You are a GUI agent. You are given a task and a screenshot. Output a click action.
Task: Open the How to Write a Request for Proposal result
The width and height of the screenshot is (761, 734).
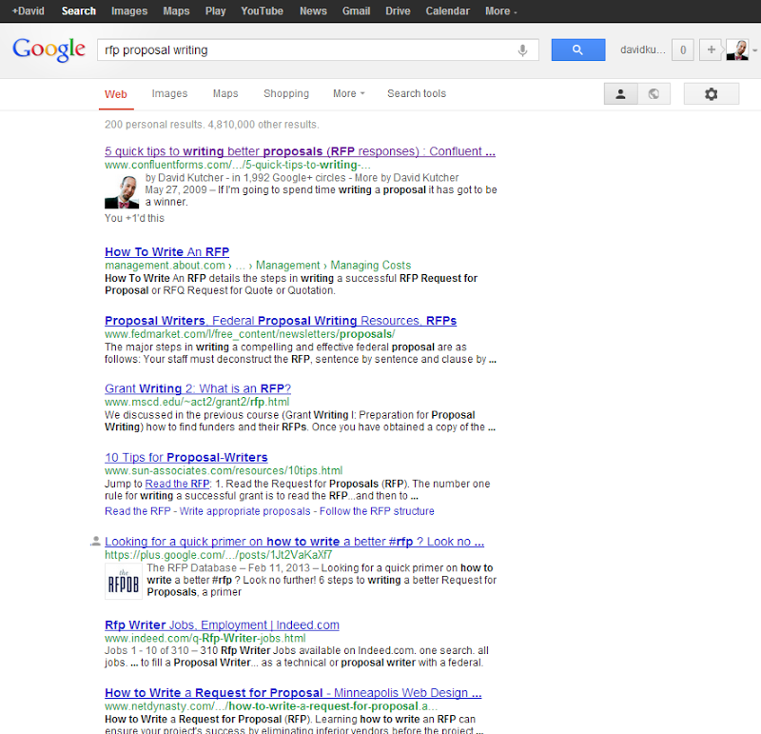[293, 693]
